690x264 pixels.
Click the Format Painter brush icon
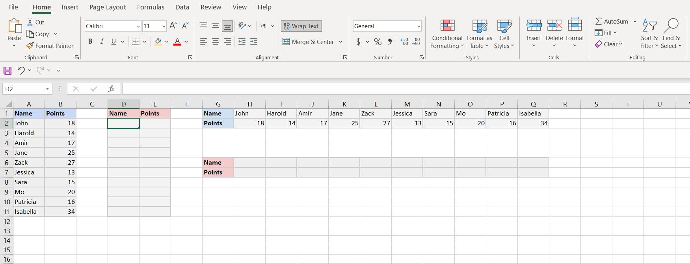[x=30, y=46]
